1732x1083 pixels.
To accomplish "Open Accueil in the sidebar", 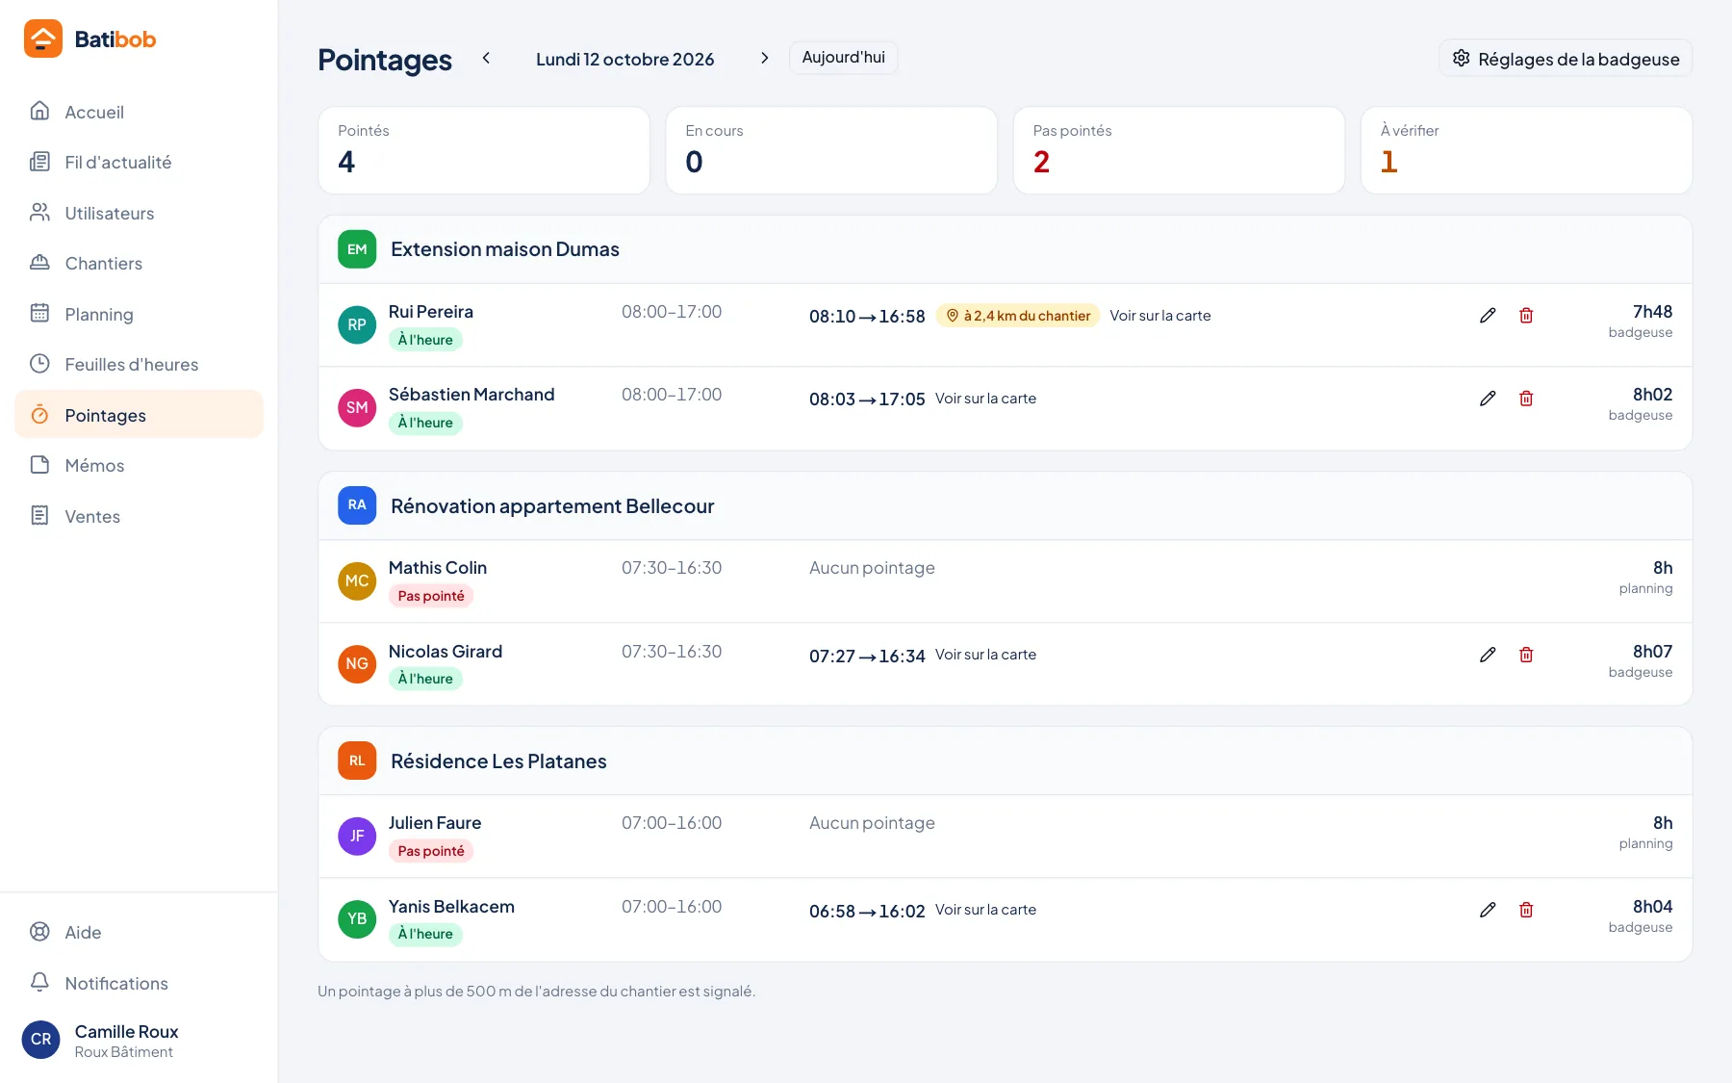I will coord(140,112).
